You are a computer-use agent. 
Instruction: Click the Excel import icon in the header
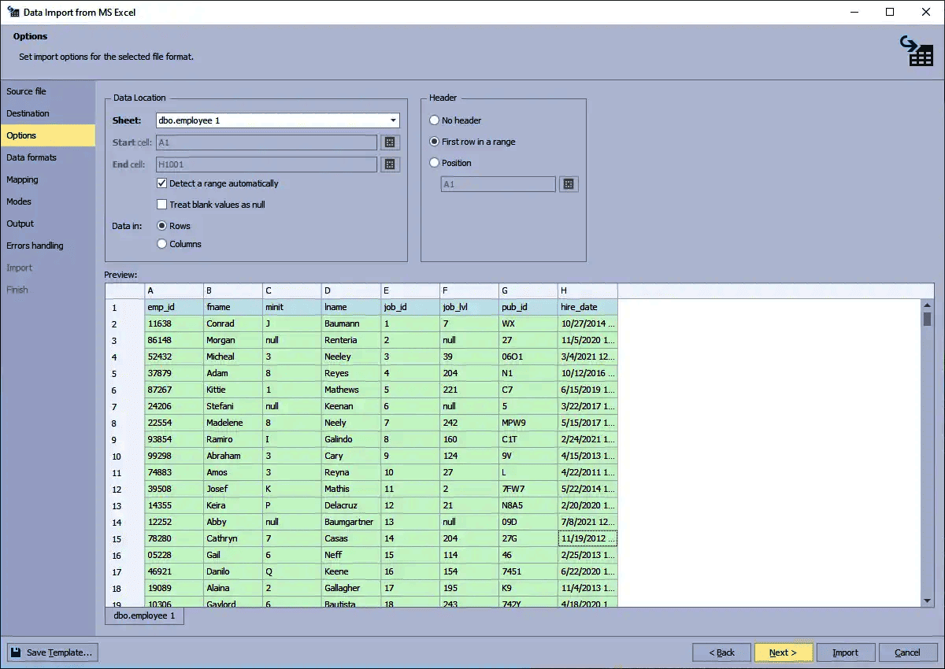tap(917, 50)
